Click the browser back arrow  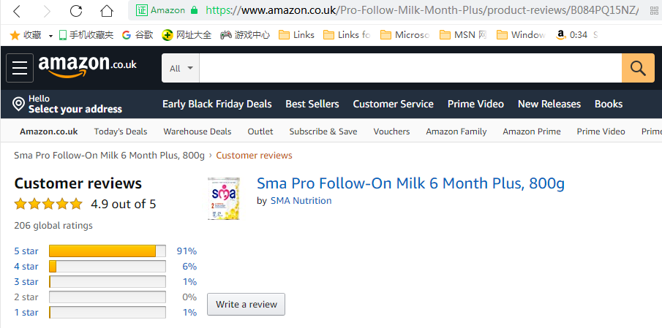point(18,11)
